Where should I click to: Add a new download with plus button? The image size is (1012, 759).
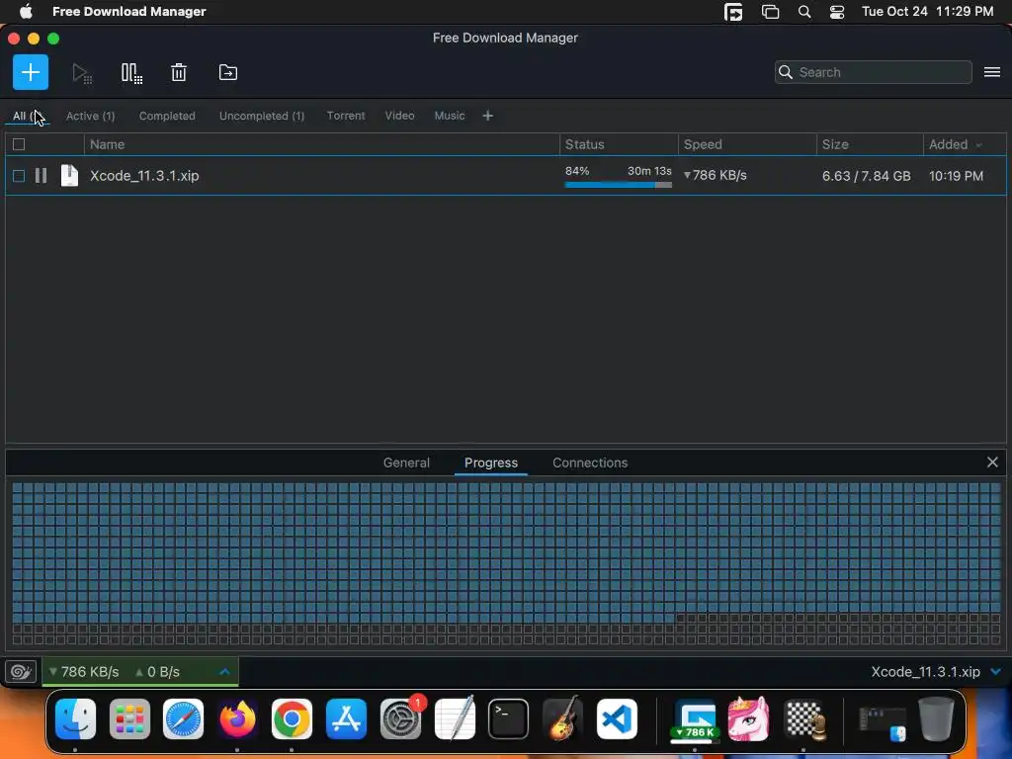(31, 72)
